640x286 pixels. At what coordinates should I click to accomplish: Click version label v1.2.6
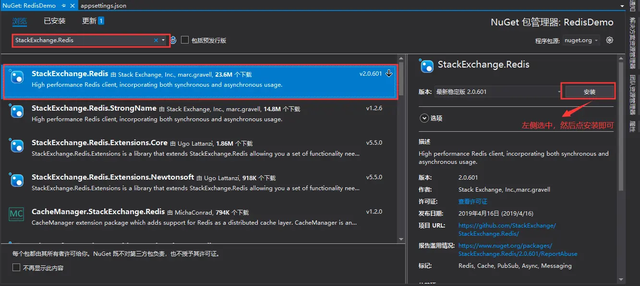[374, 108]
